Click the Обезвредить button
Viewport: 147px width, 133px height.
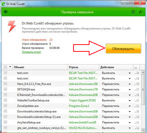pos(123,49)
